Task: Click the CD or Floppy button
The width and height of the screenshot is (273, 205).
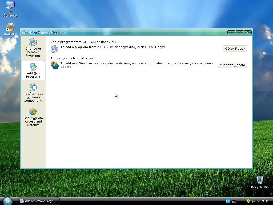Action: click(235, 49)
